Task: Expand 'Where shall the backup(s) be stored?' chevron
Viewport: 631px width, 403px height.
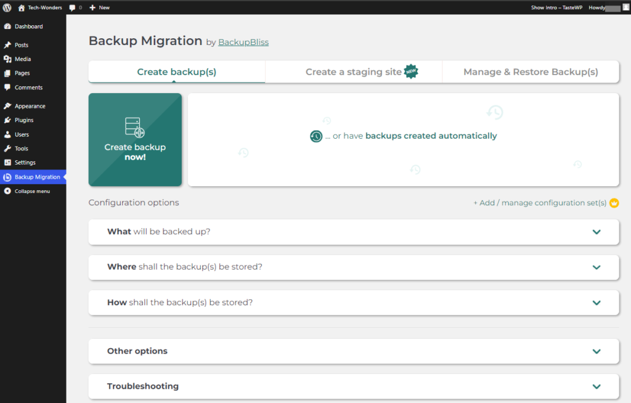Action: pos(596,267)
